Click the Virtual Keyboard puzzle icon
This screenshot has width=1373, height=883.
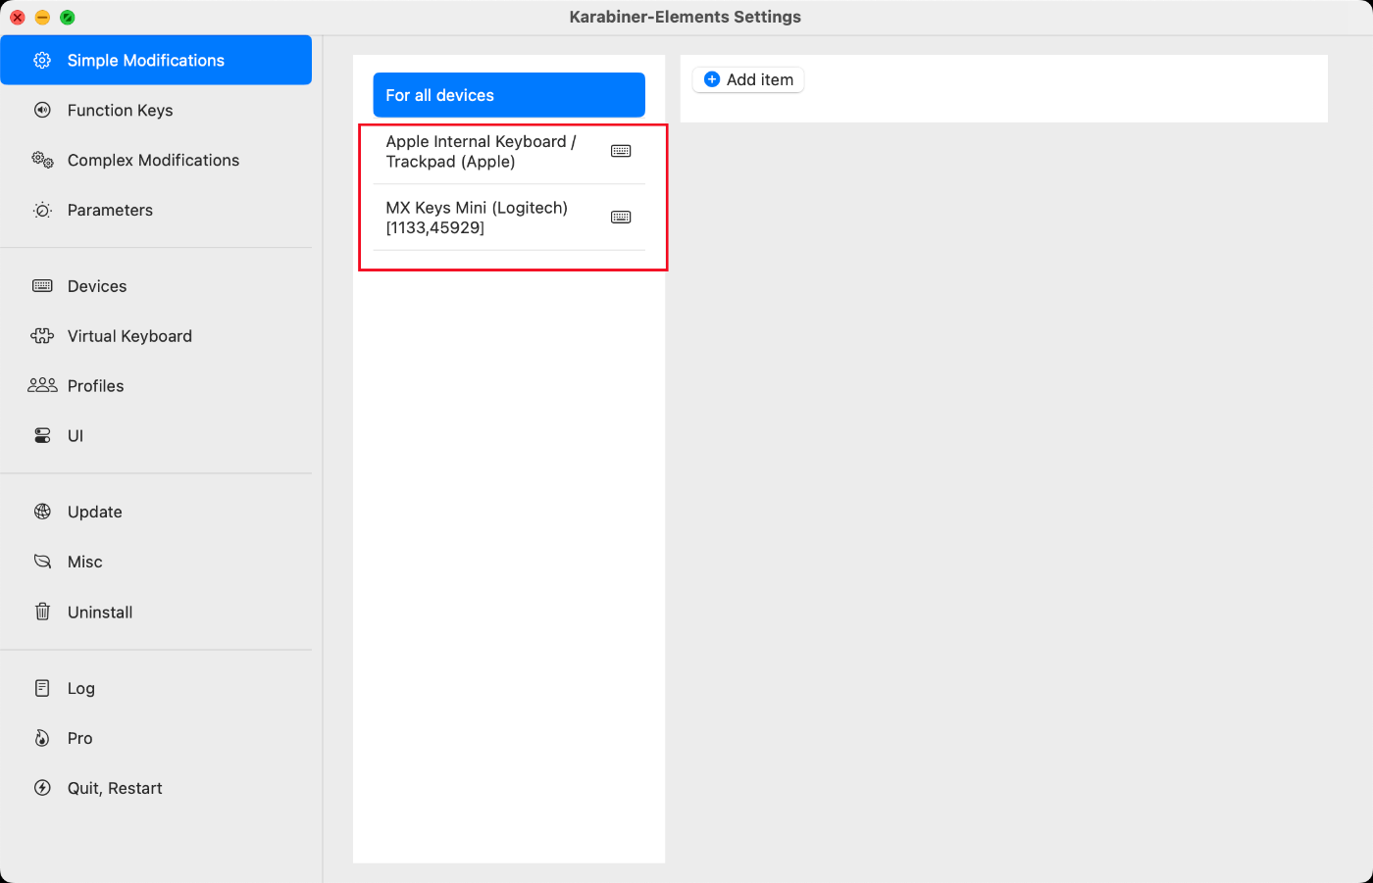tap(42, 336)
